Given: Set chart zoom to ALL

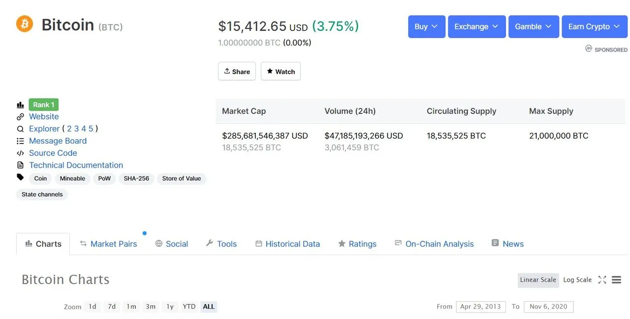Looking at the screenshot, I should point(209,307).
